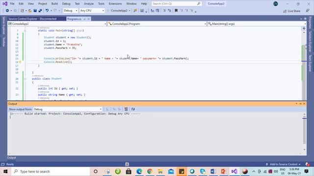This screenshot has width=314, height=176.
Task: Click the Search (Ctrl+Q) box
Action: click(177, 3)
